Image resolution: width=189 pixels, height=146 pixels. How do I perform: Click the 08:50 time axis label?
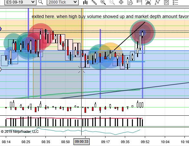65,142
